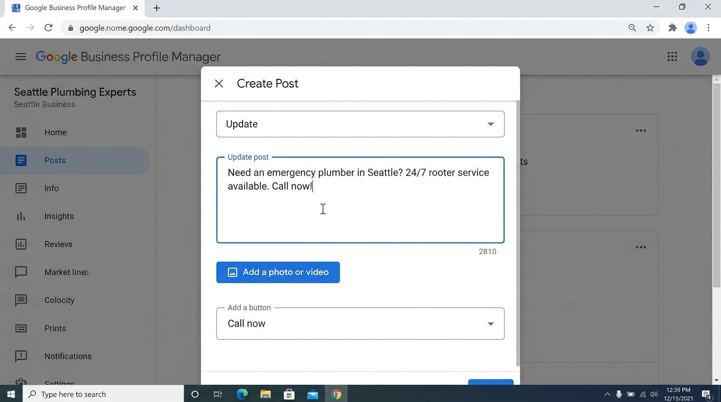
Task: Click the browser address bar URL
Action: (x=145, y=28)
